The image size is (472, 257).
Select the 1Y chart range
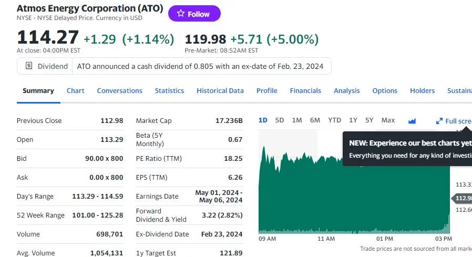pyautogui.click(x=353, y=120)
